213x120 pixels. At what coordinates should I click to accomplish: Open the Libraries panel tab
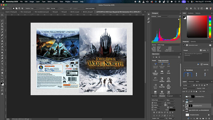[x=193, y=42]
